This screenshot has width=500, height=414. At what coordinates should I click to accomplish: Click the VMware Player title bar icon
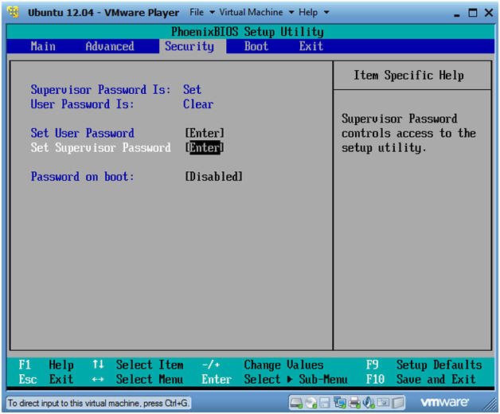(x=13, y=12)
